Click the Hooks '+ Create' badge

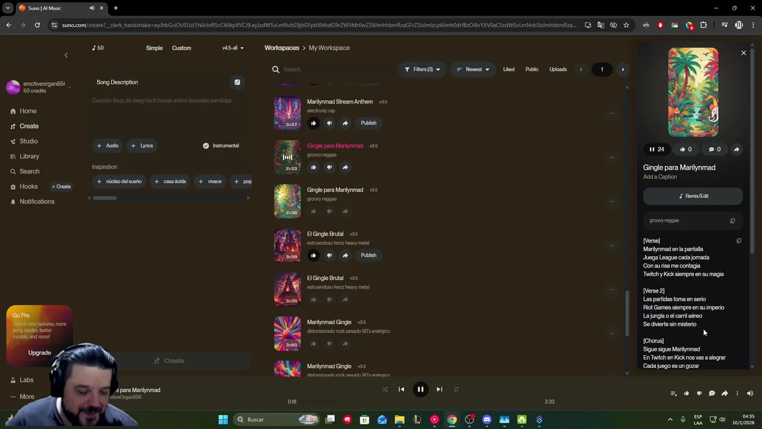pos(61,186)
